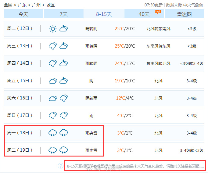Click the first sleet icon for Monday 18th
This screenshot has width=208, height=173.
coord(53,133)
